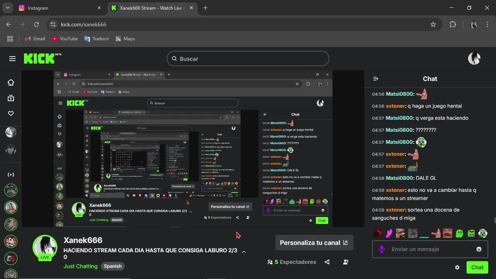Screen dimensions: 496x279
Task: Open Matsi0800 username on DALE GL message
Action: (399, 178)
